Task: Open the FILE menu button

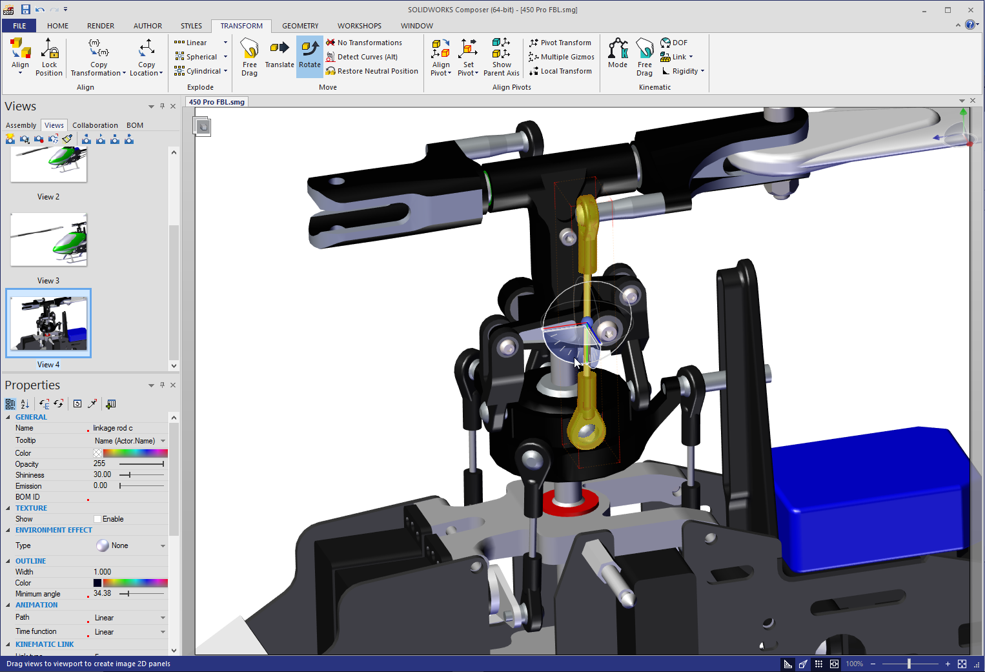Action: 19,26
